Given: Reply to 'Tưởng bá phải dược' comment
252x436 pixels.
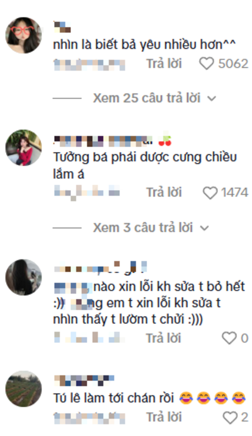Looking at the screenshot, I should [x=164, y=192].
